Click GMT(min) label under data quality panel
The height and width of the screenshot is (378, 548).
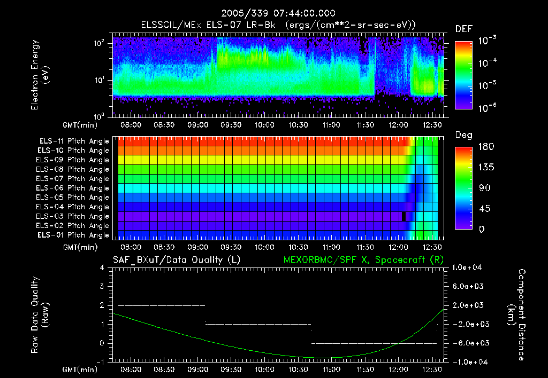[80, 369]
